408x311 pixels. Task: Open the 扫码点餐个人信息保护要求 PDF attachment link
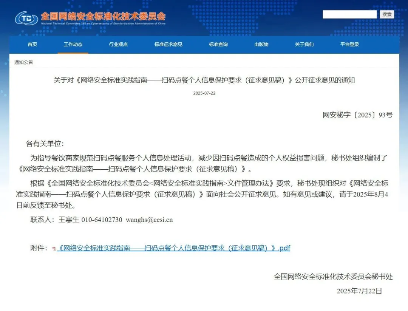coord(173,248)
